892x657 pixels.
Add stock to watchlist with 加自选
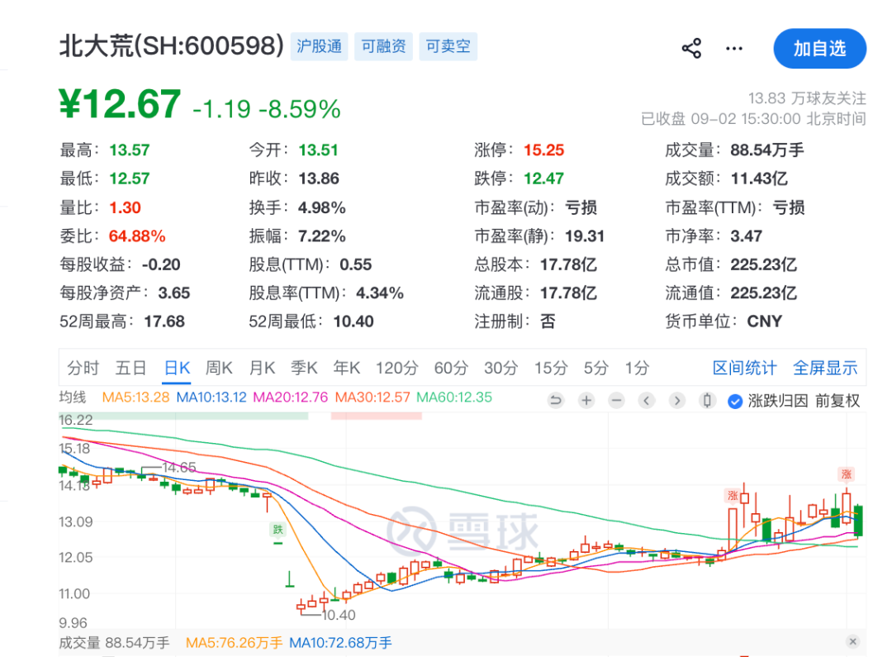point(820,49)
